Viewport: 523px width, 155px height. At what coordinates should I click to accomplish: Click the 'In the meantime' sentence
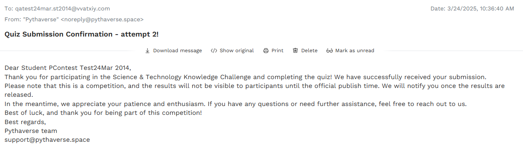[235, 104]
